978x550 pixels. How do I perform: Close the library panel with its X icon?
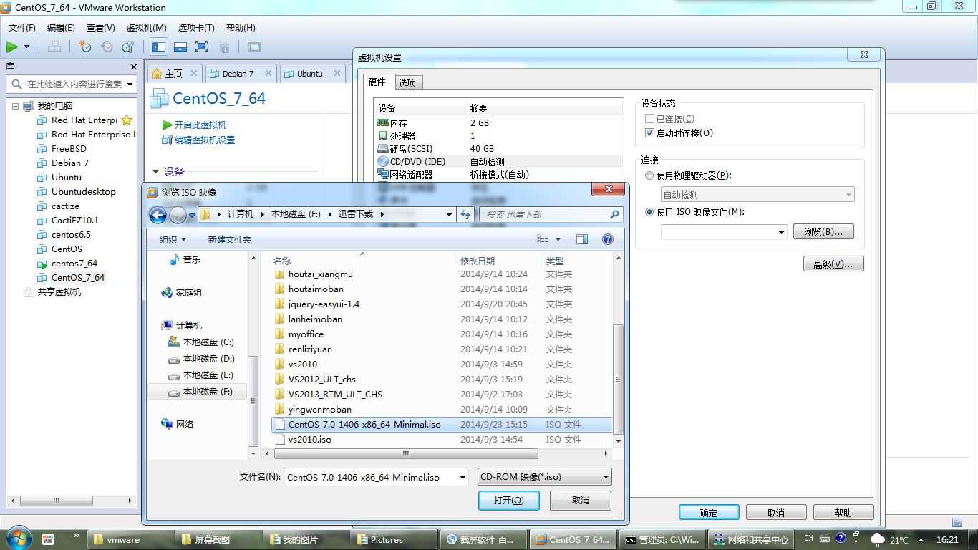point(133,67)
